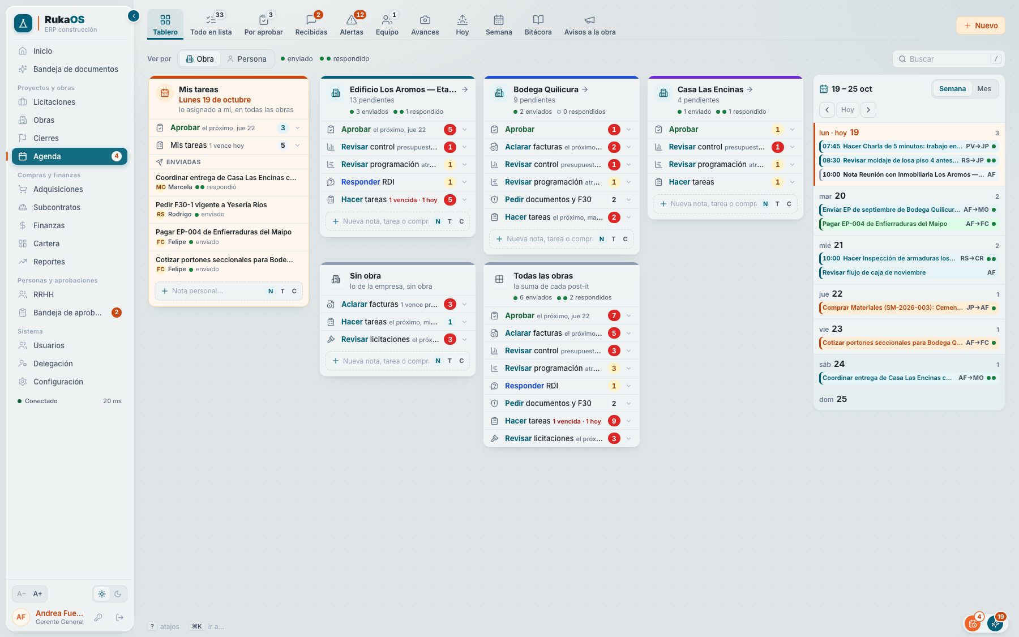Jump to today with Hoy calendar button
Viewport: 1019px width, 637px height.
tap(847, 110)
